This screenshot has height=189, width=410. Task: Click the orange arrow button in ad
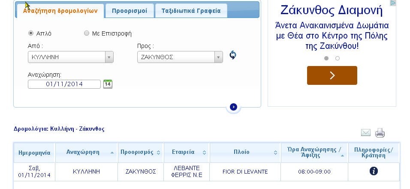pyautogui.click(x=332, y=75)
